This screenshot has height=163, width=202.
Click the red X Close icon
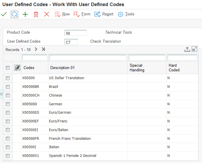(46, 14)
